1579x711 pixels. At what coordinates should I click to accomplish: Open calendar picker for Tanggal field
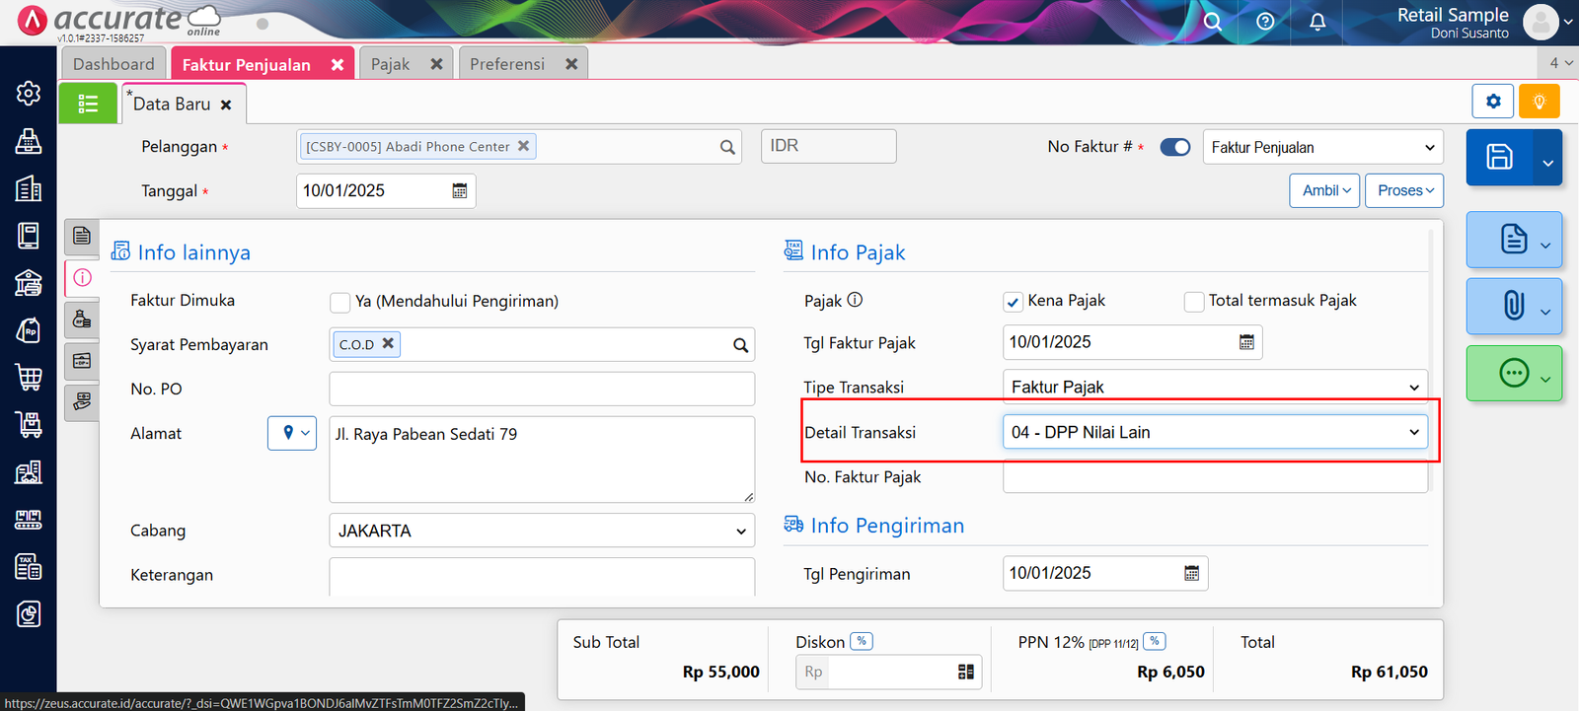(460, 191)
